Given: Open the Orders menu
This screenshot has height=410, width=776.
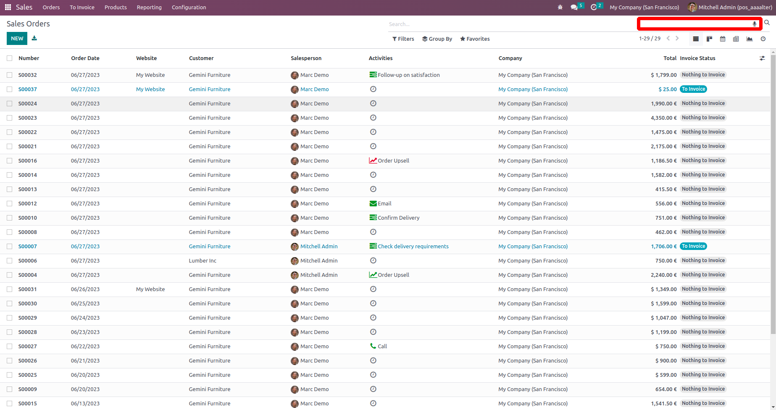Looking at the screenshot, I should point(51,7).
